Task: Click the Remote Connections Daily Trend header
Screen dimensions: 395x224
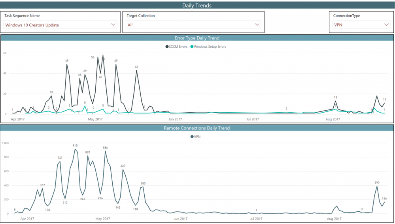Action: [197, 128]
